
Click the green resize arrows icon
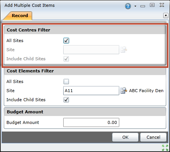click(165, 148)
